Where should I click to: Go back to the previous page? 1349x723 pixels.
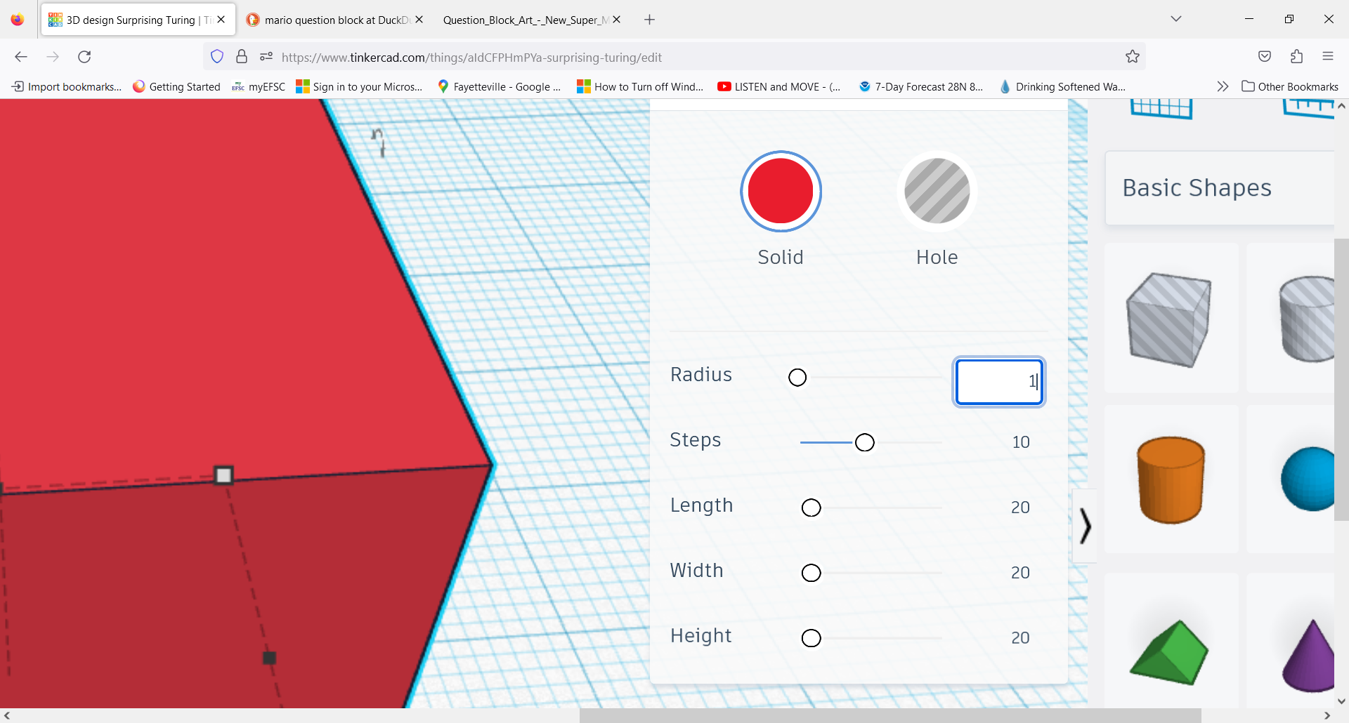point(21,57)
